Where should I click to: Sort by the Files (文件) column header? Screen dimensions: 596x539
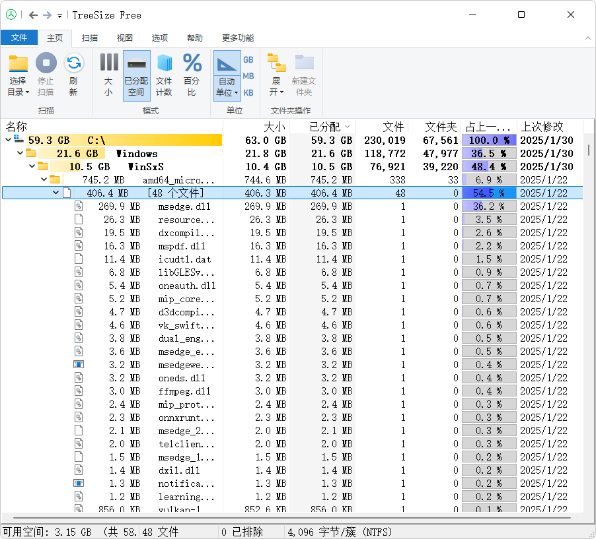(x=382, y=127)
